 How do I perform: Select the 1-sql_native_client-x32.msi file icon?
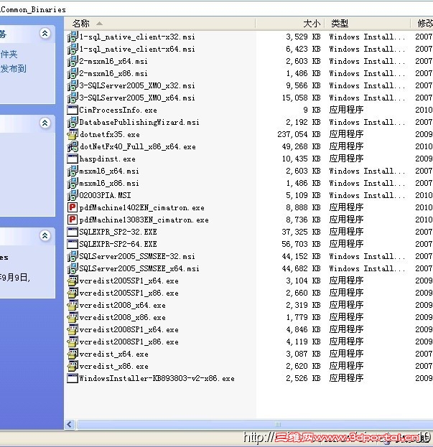(x=73, y=37)
